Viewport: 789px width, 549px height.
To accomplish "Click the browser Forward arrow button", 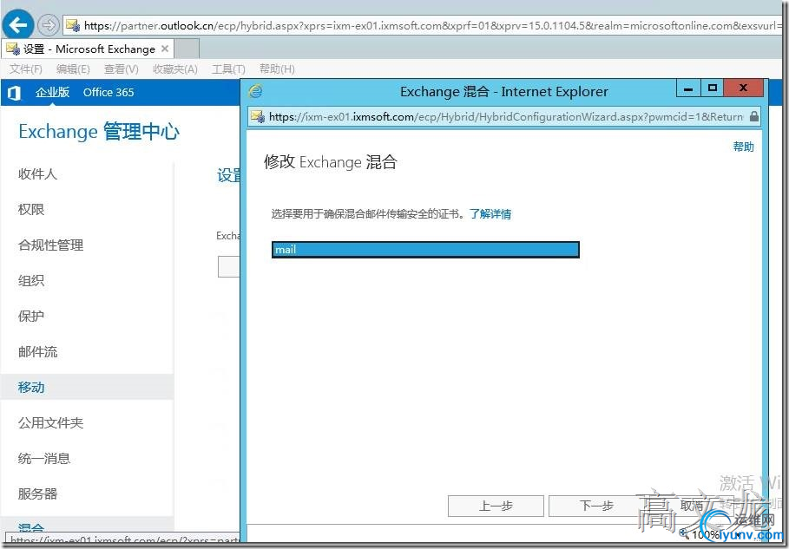I will pos(49,25).
